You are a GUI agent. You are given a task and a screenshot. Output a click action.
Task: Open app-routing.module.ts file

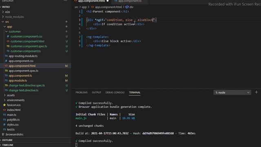point(23,56)
